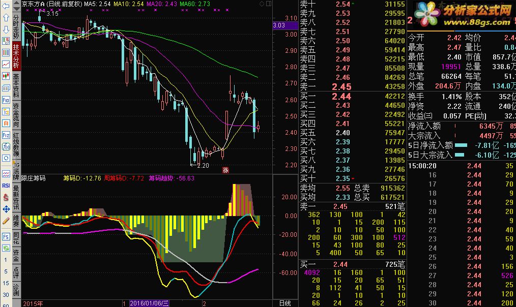Open the 诊测 tab

pos(16,290)
